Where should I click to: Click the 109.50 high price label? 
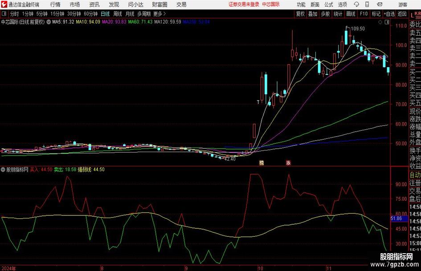[358, 28]
